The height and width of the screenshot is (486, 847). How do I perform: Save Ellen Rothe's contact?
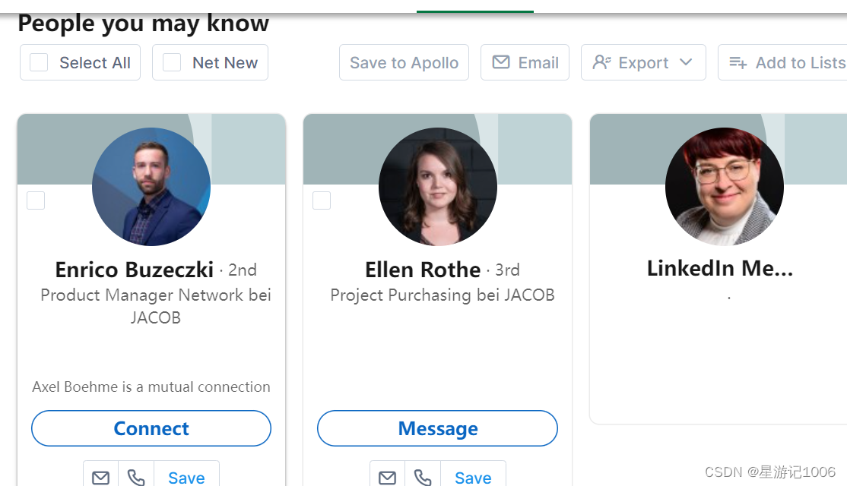pos(473,478)
